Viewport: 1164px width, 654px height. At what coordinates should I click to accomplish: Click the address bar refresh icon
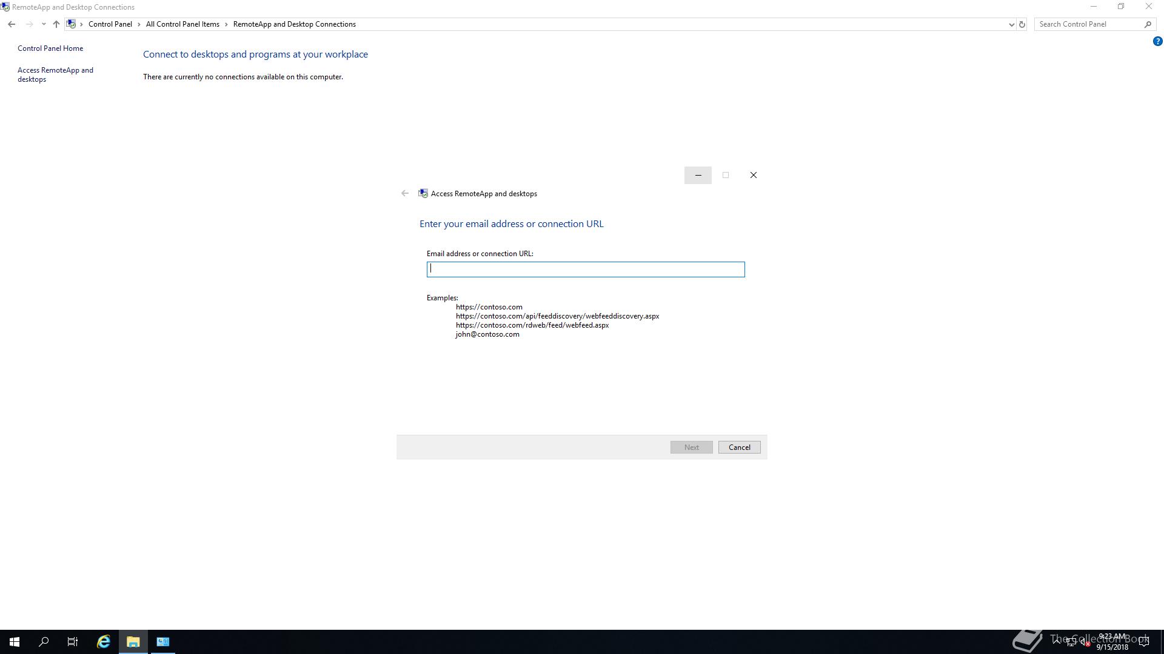[x=1022, y=24]
